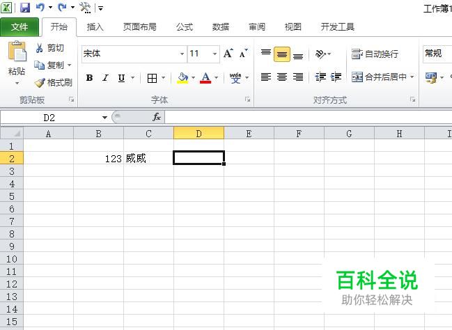Click the 合并后居中 merge button
Image resolution: width=452 pixels, height=330 pixels.
click(x=380, y=77)
